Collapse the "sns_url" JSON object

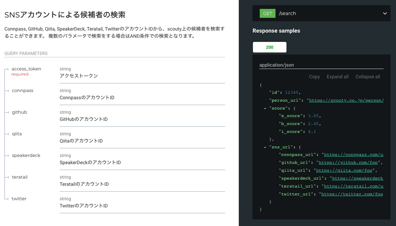[265, 147]
